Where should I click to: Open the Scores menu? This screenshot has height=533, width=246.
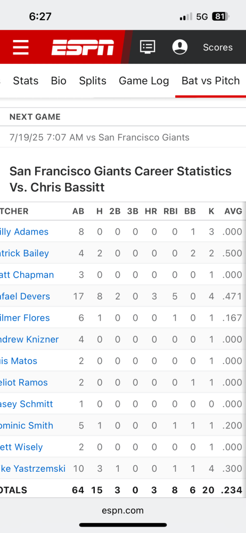point(218,47)
